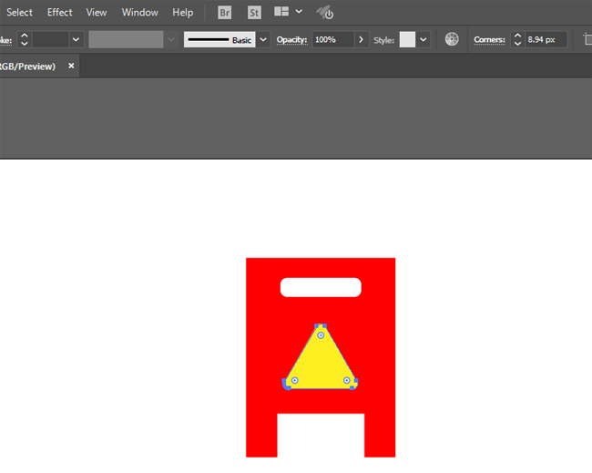This screenshot has height=473, width=592.
Task: Close the RGB/Preview document tab
Action: click(71, 66)
